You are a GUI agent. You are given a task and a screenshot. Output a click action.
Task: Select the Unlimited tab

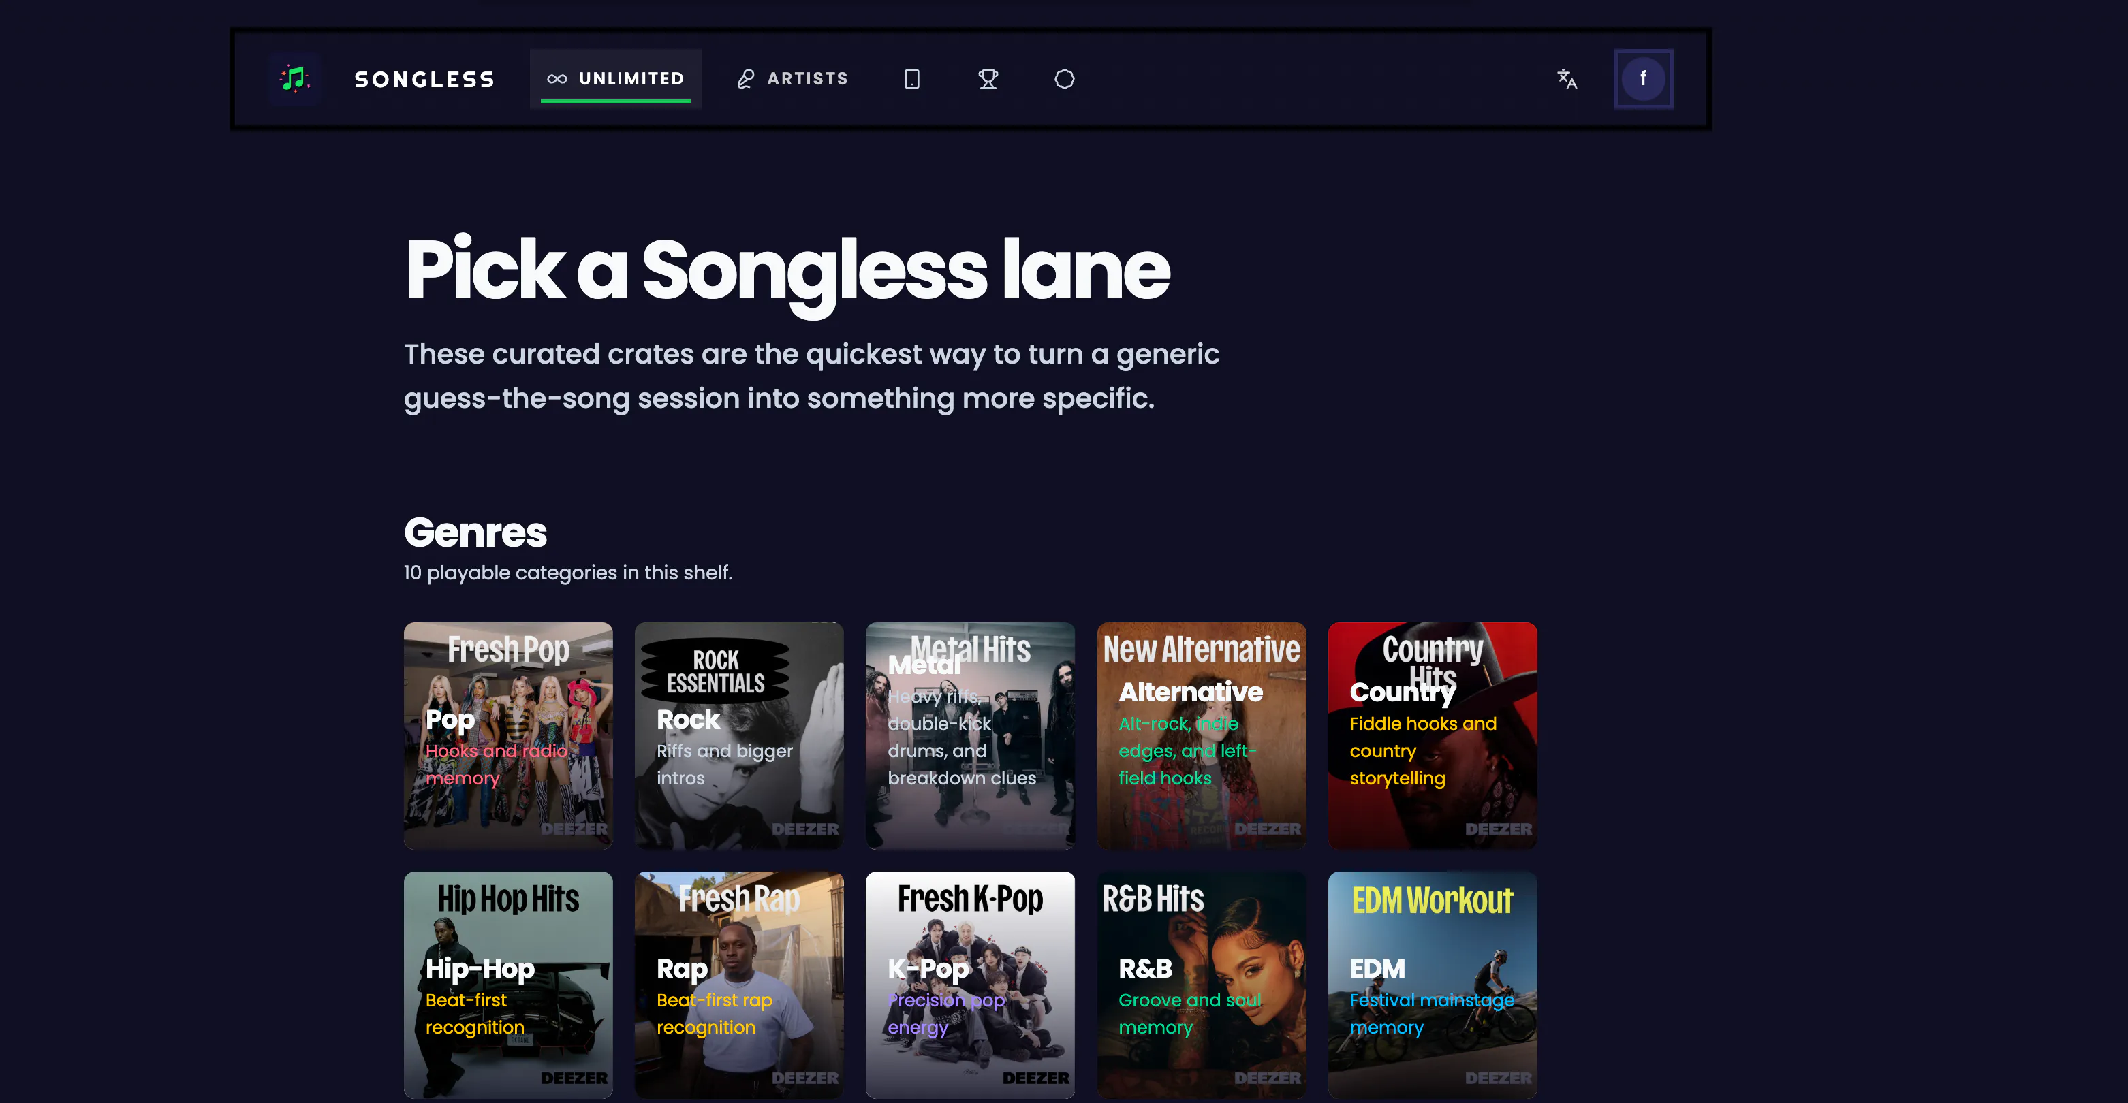pyautogui.click(x=615, y=79)
